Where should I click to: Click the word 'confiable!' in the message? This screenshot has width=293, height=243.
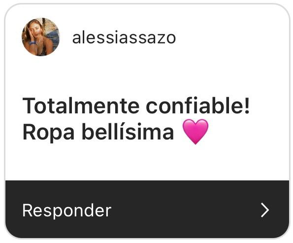(197, 106)
